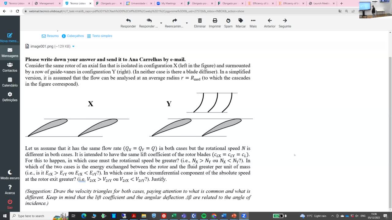Switch to the Launch Meeting browser tab
Viewport: 392px width, 220px height.
coord(321,3)
